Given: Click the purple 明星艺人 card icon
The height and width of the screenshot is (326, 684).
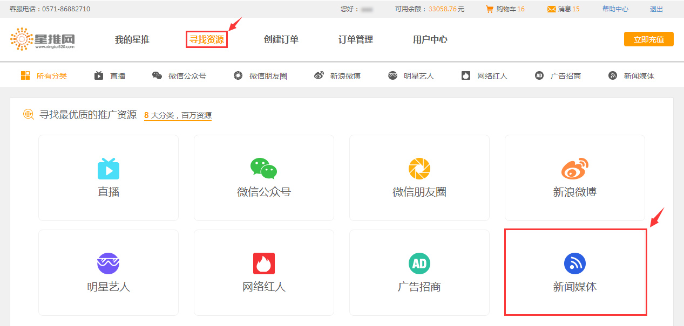Looking at the screenshot, I should coord(109,263).
